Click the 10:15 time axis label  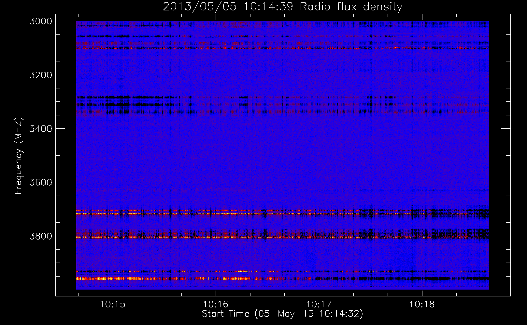click(112, 304)
